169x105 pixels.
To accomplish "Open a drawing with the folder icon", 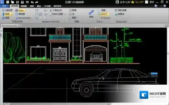I will tap(12, 2).
